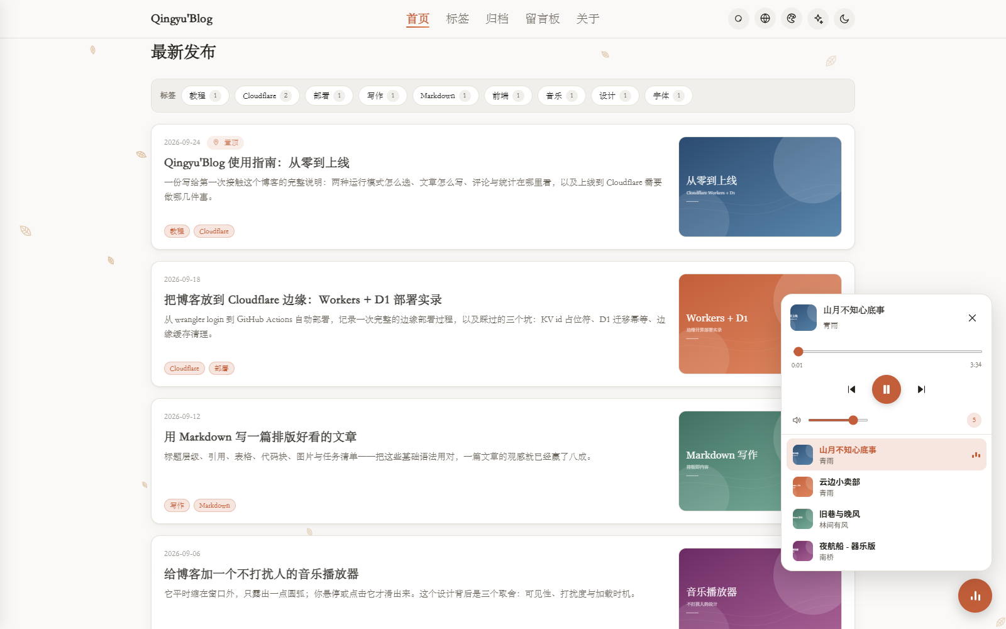This screenshot has width=1006, height=629.
Task: Mute the music player volume
Action: tap(797, 420)
